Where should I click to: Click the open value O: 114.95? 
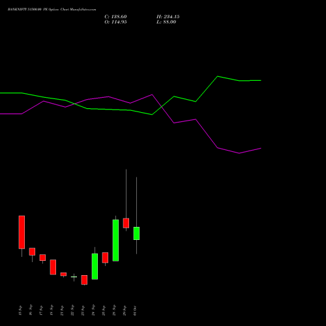[115, 22]
